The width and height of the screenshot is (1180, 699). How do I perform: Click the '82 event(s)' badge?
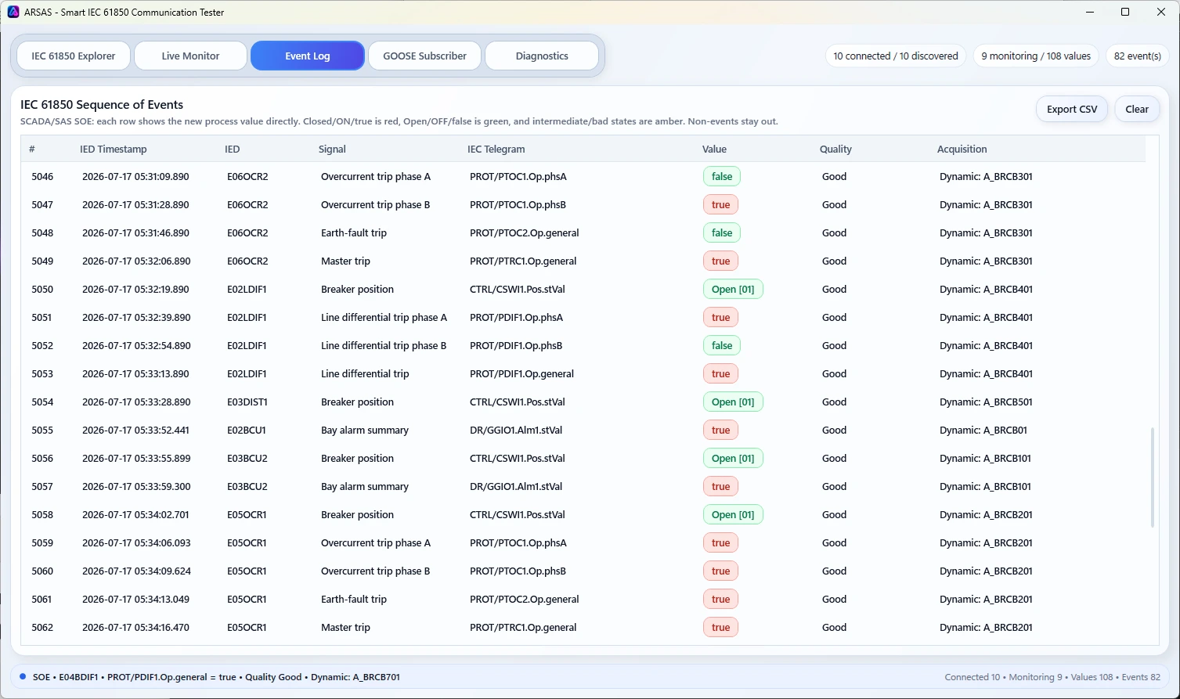[1138, 56]
